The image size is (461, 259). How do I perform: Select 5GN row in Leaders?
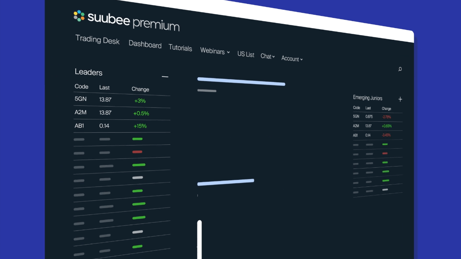tap(122, 100)
